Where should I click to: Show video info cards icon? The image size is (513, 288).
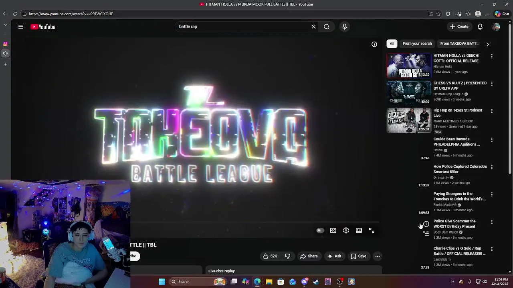tap(374, 44)
